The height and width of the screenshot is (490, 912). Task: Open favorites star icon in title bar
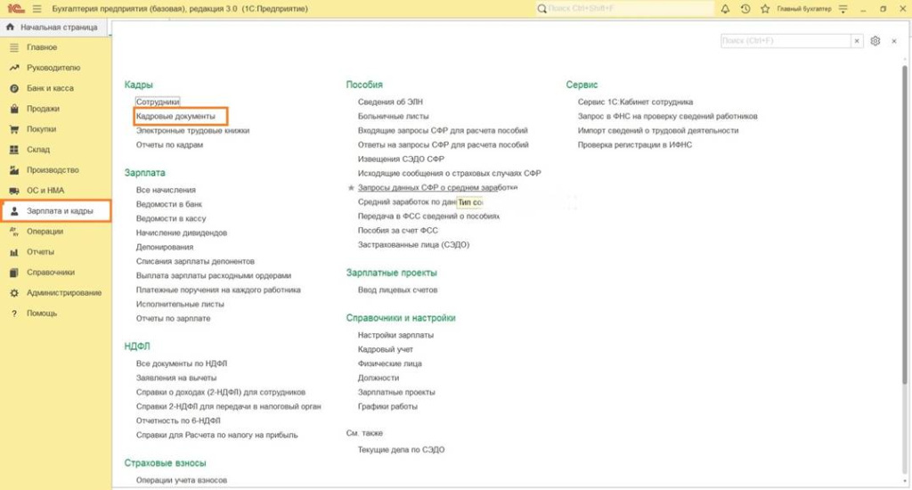[x=764, y=8]
